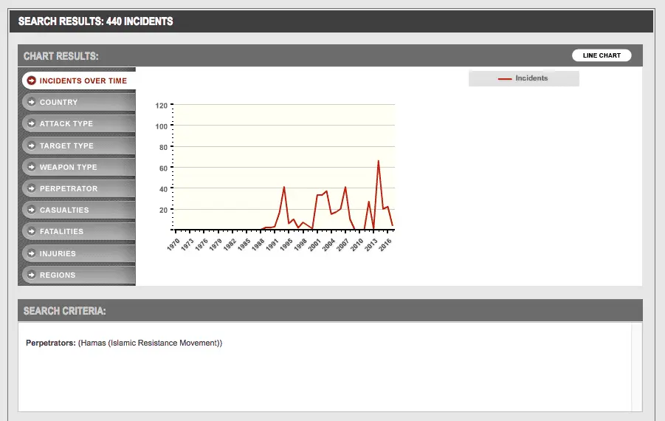View the Fatalities chart label
The height and width of the screenshot is (421, 665).
(61, 231)
